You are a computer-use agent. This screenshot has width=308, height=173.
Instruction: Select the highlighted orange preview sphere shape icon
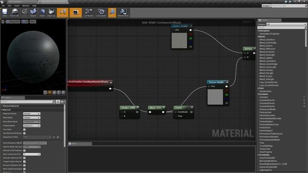[50, 92]
